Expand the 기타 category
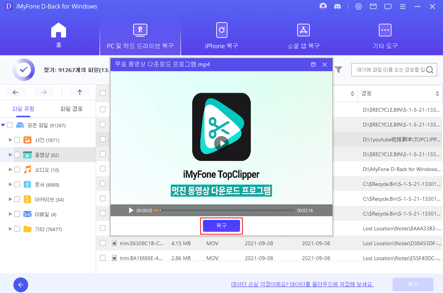 point(10,229)
